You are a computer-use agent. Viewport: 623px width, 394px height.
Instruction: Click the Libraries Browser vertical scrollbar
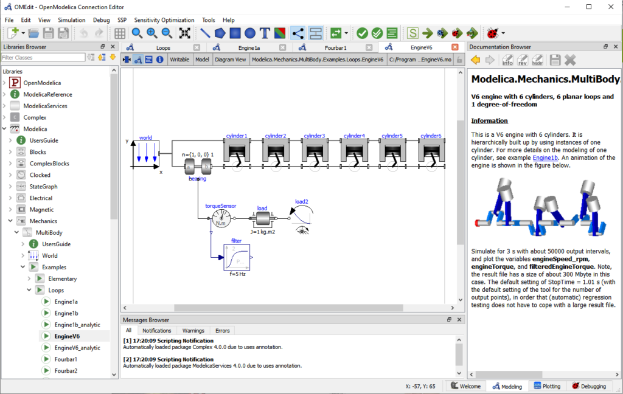[114, 146]
